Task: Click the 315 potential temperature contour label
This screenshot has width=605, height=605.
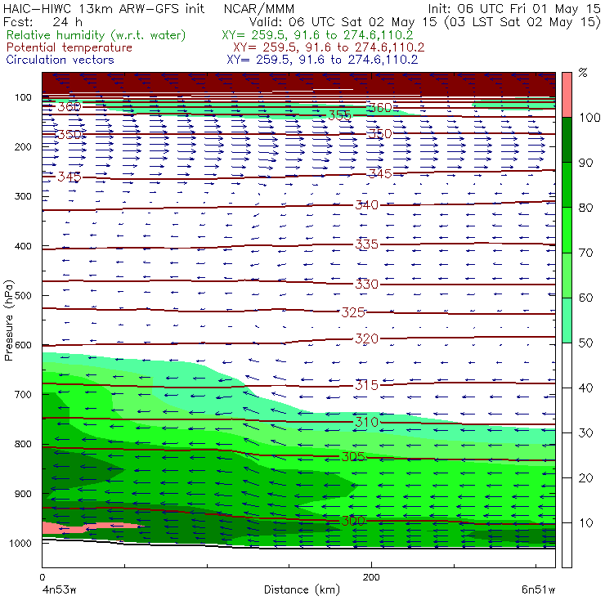Action: (366, 385)
